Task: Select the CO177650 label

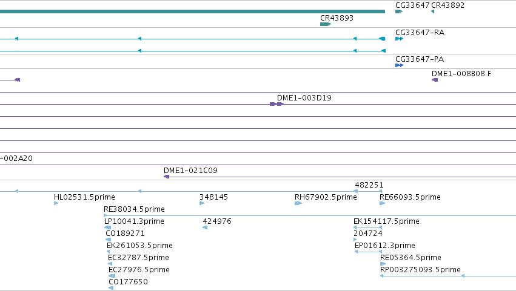Action: coord(129,282)
